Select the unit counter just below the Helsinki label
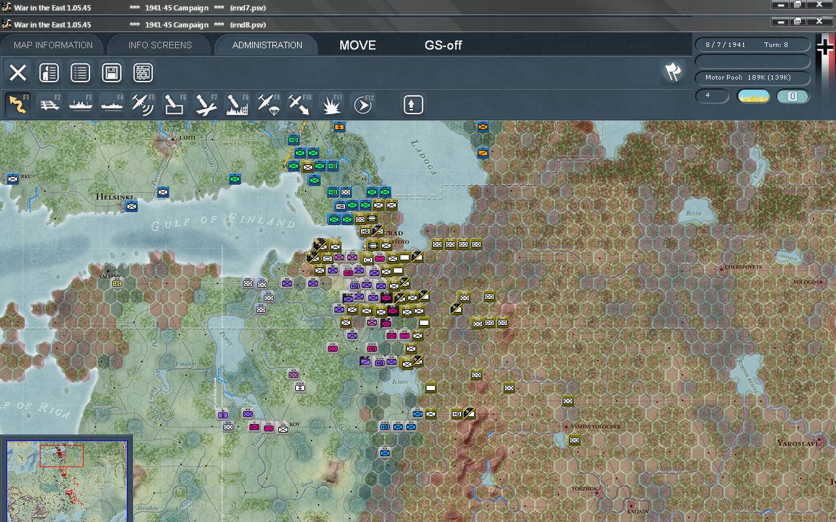The width and height of the screenshot is (836, 522). [131, 206]
